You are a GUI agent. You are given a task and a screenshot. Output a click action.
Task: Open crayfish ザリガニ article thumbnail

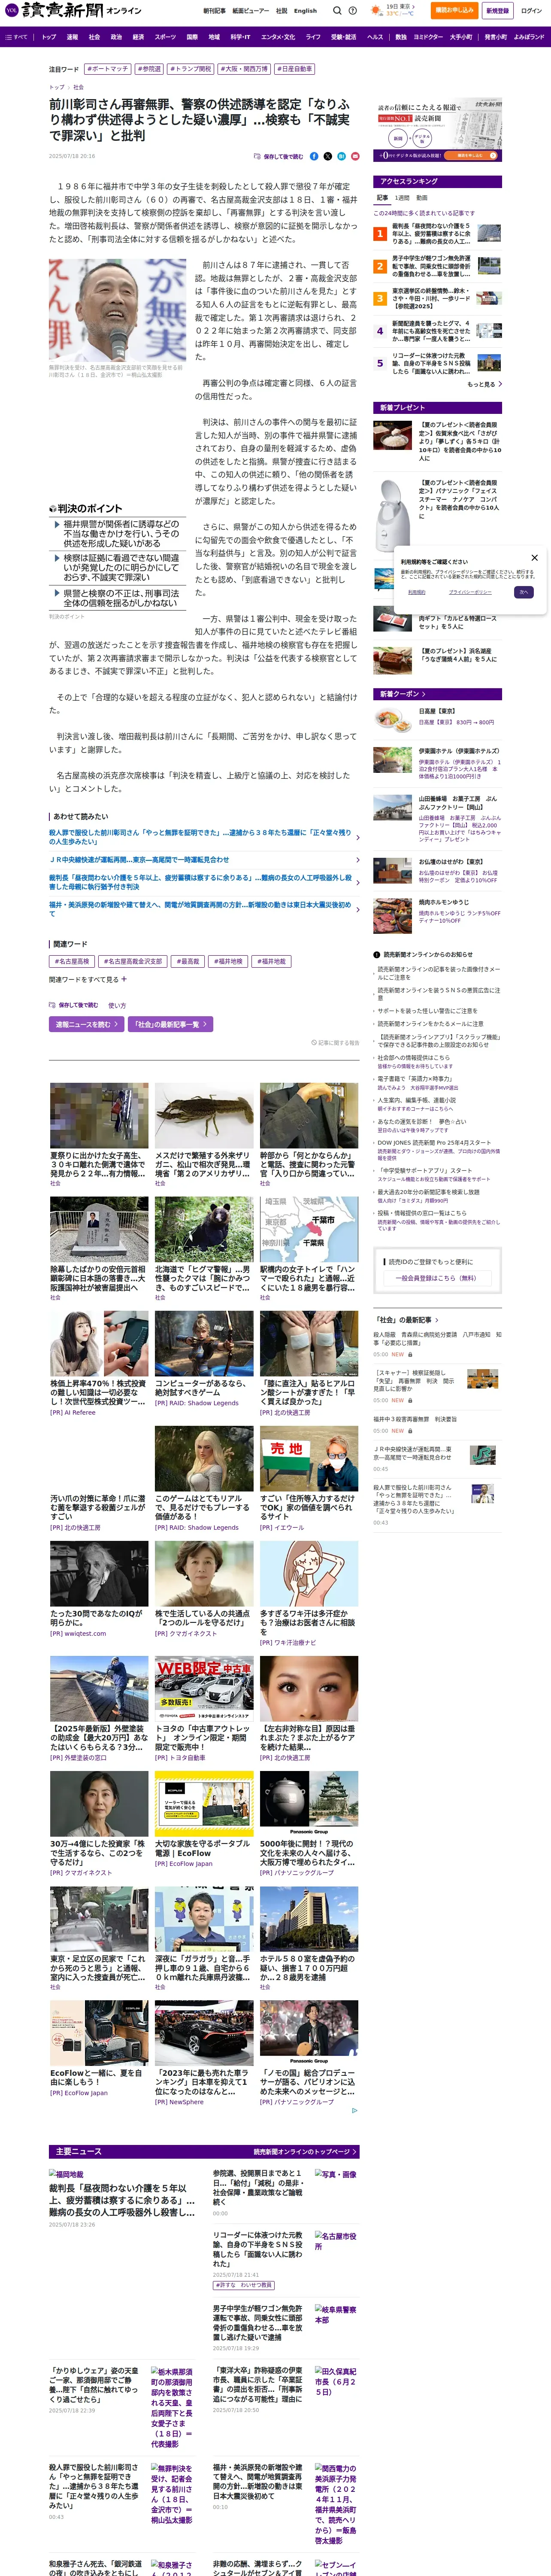pyautogui.click(x=204, y=1114)
